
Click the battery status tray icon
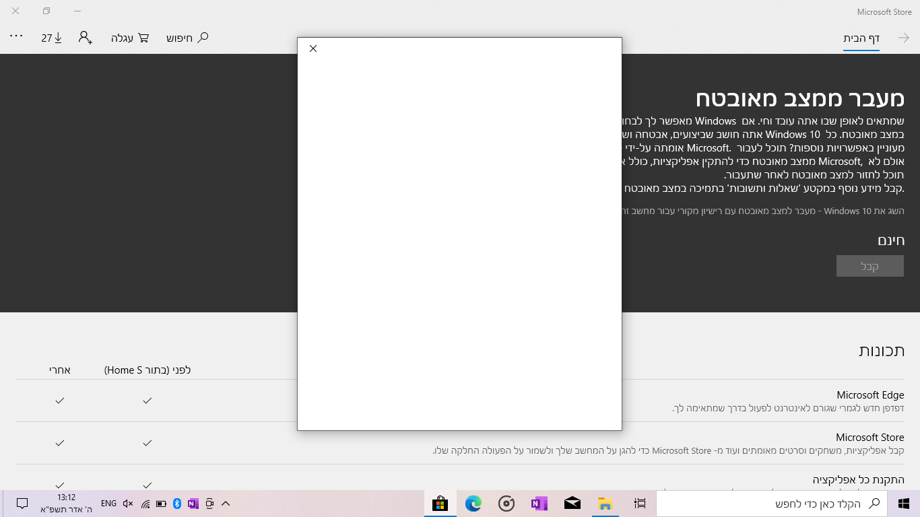[161, 504]
